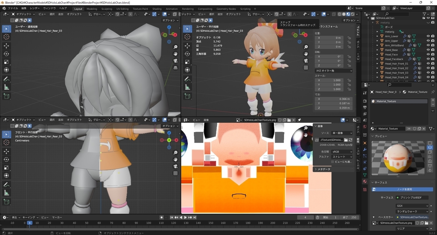
Task: Expand Head_Faceback in the outliner
Action: [x=378, y=59]
